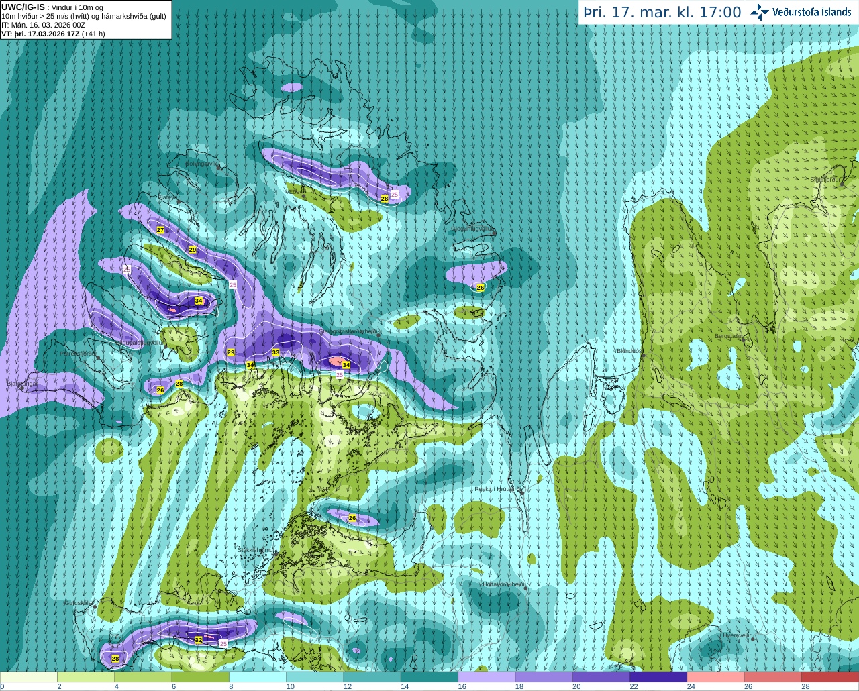This screenshot has height=691, width=859.
Task: Click the 24–26 m/s pink legend swatch
Action: (716, 677)
